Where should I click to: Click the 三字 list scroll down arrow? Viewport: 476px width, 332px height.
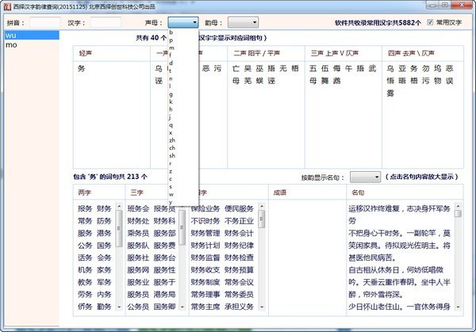182,307
